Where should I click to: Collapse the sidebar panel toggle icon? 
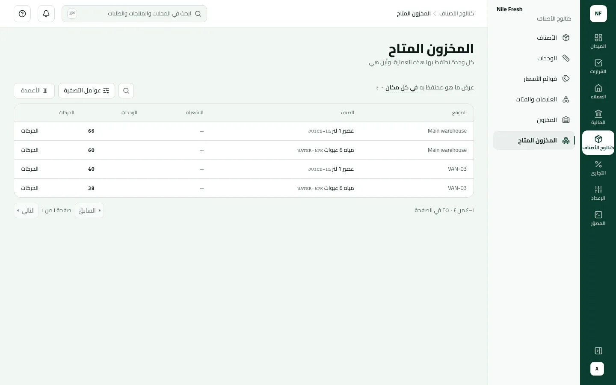[598, 351]
